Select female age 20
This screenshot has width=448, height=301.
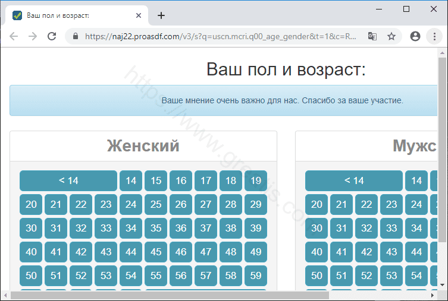31,204
